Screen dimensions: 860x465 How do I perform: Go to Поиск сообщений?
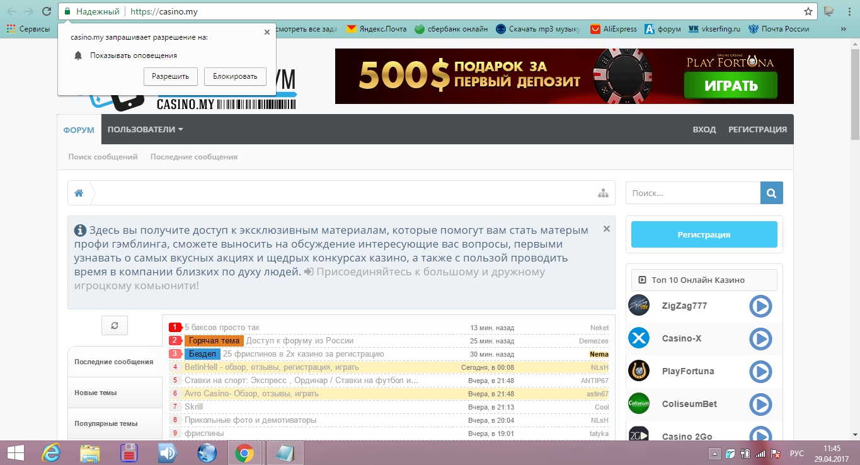103,157
